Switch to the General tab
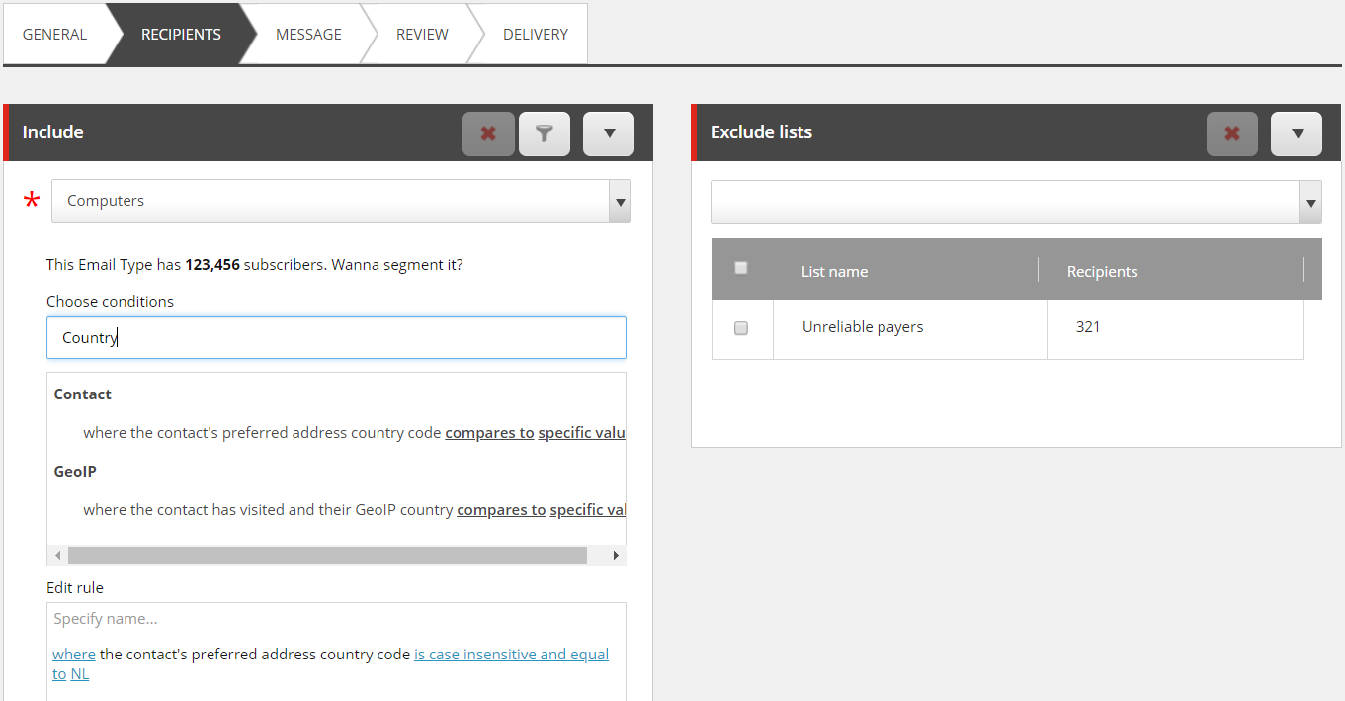Screen dimensions: 1345x701 click(x=55, y=35)
